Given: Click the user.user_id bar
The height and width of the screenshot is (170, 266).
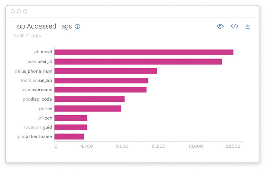Looking at the screenshot, I should (x=138, y=61).
